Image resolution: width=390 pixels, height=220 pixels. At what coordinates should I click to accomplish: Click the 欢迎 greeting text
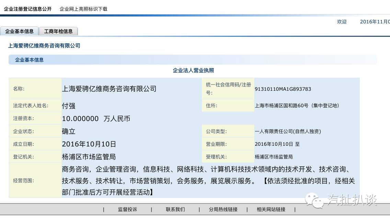tap(342, 21)
